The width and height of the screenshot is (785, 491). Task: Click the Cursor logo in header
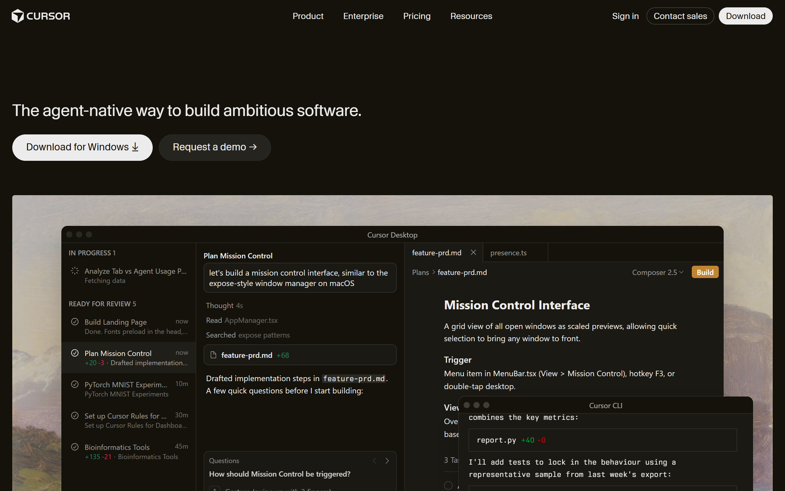coord(41,16)
